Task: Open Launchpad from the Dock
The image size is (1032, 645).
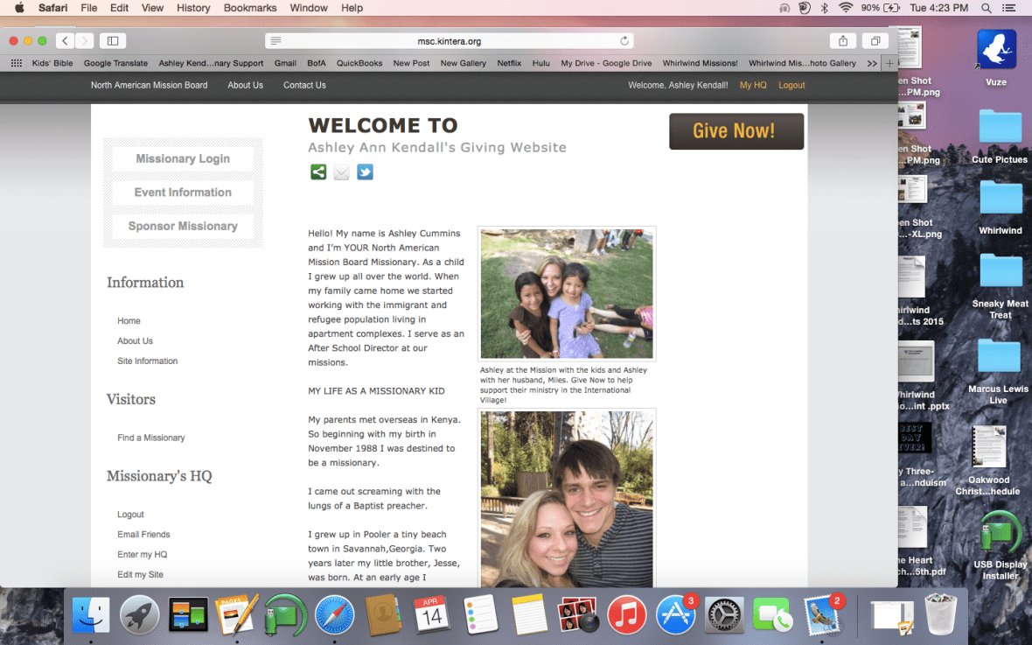Action: [x=140, y=614]
